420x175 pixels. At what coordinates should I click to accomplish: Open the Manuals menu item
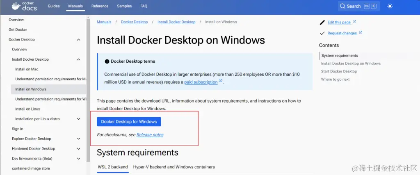[x=75, y=6]
